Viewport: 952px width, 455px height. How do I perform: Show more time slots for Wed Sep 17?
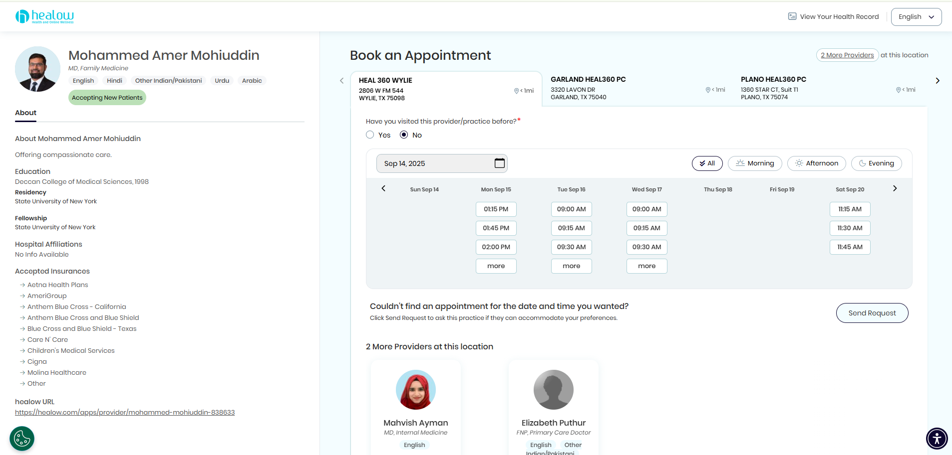coord(646,266)
